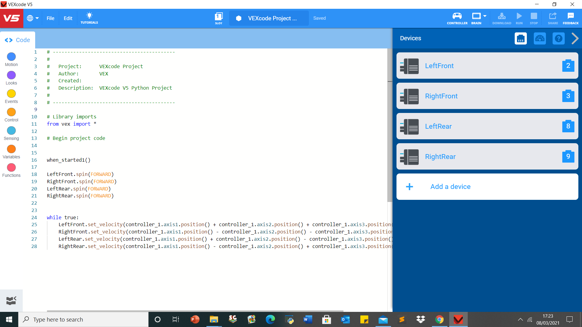582x327 pixels.
Task: Open the Control command category
Action: click(11, 115)
